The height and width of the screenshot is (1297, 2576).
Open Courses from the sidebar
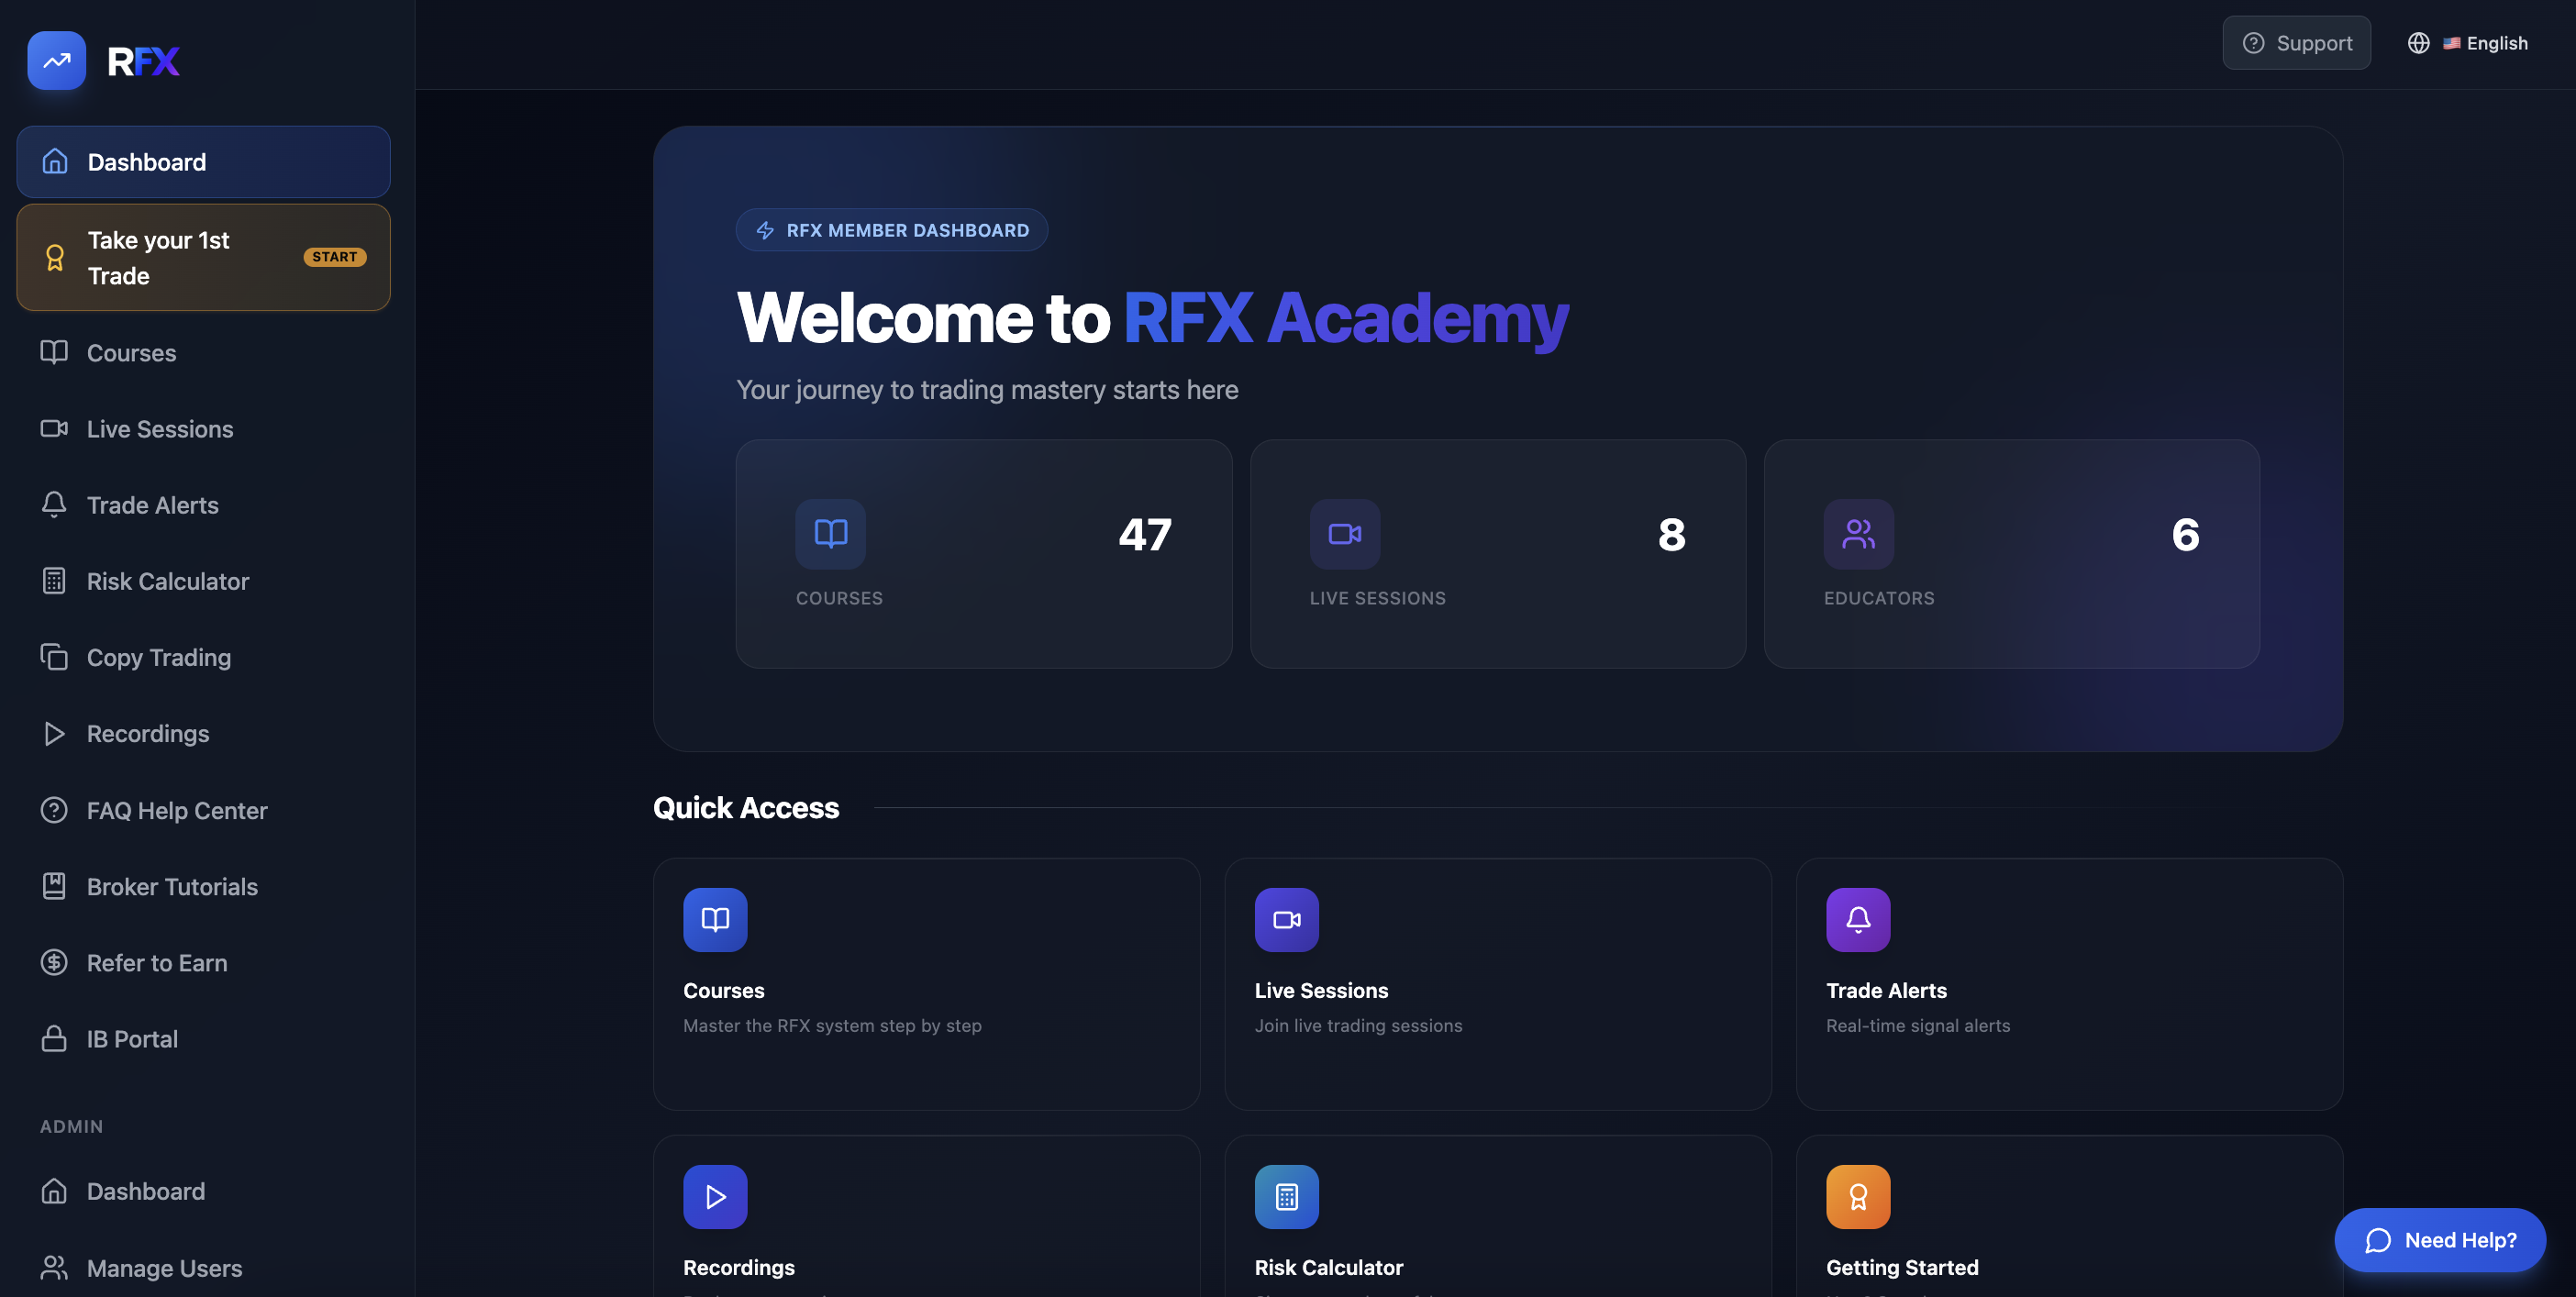203,353
